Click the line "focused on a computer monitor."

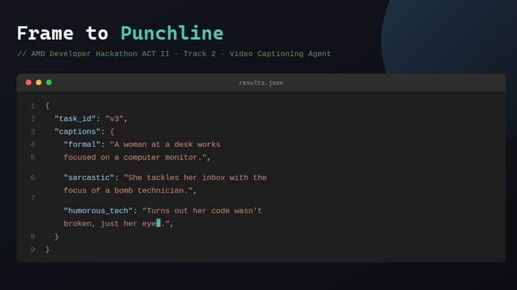pos(135,157)
